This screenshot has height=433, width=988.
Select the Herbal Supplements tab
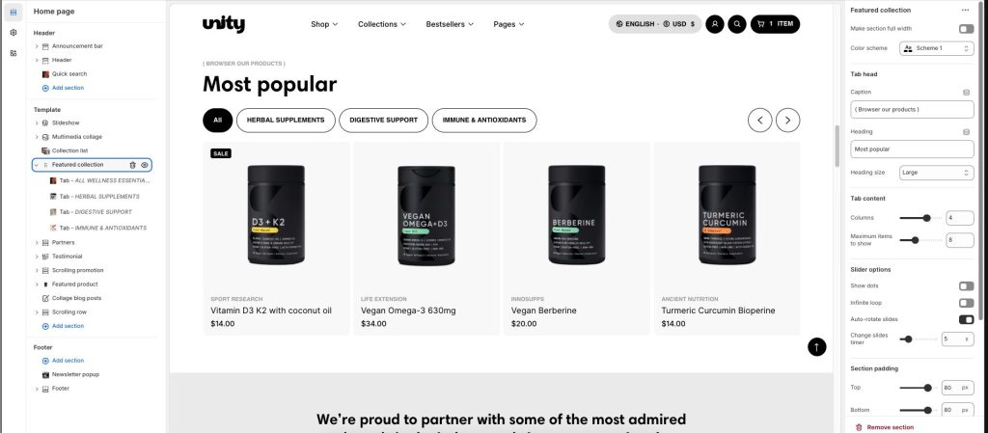286,121
